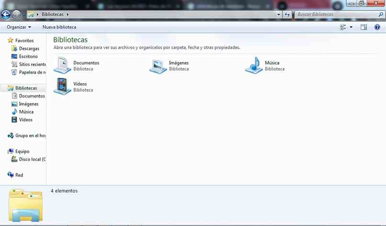Select Vídeos under Bibliotecas in the sidebar
The width and height of the screenshot is (386, 226).
(x=26, y=119)
